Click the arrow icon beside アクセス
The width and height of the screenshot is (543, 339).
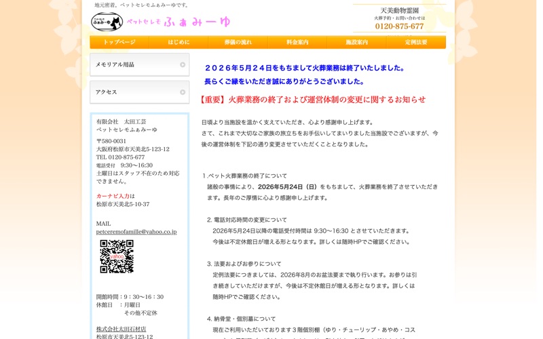(x=183, y=92)
